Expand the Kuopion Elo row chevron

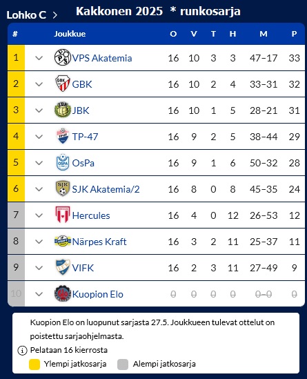[x=39, y=294]
